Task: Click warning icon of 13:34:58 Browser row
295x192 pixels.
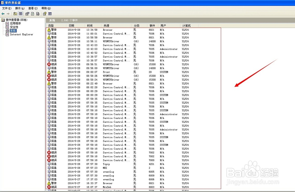Action: [x=49, y=30]
